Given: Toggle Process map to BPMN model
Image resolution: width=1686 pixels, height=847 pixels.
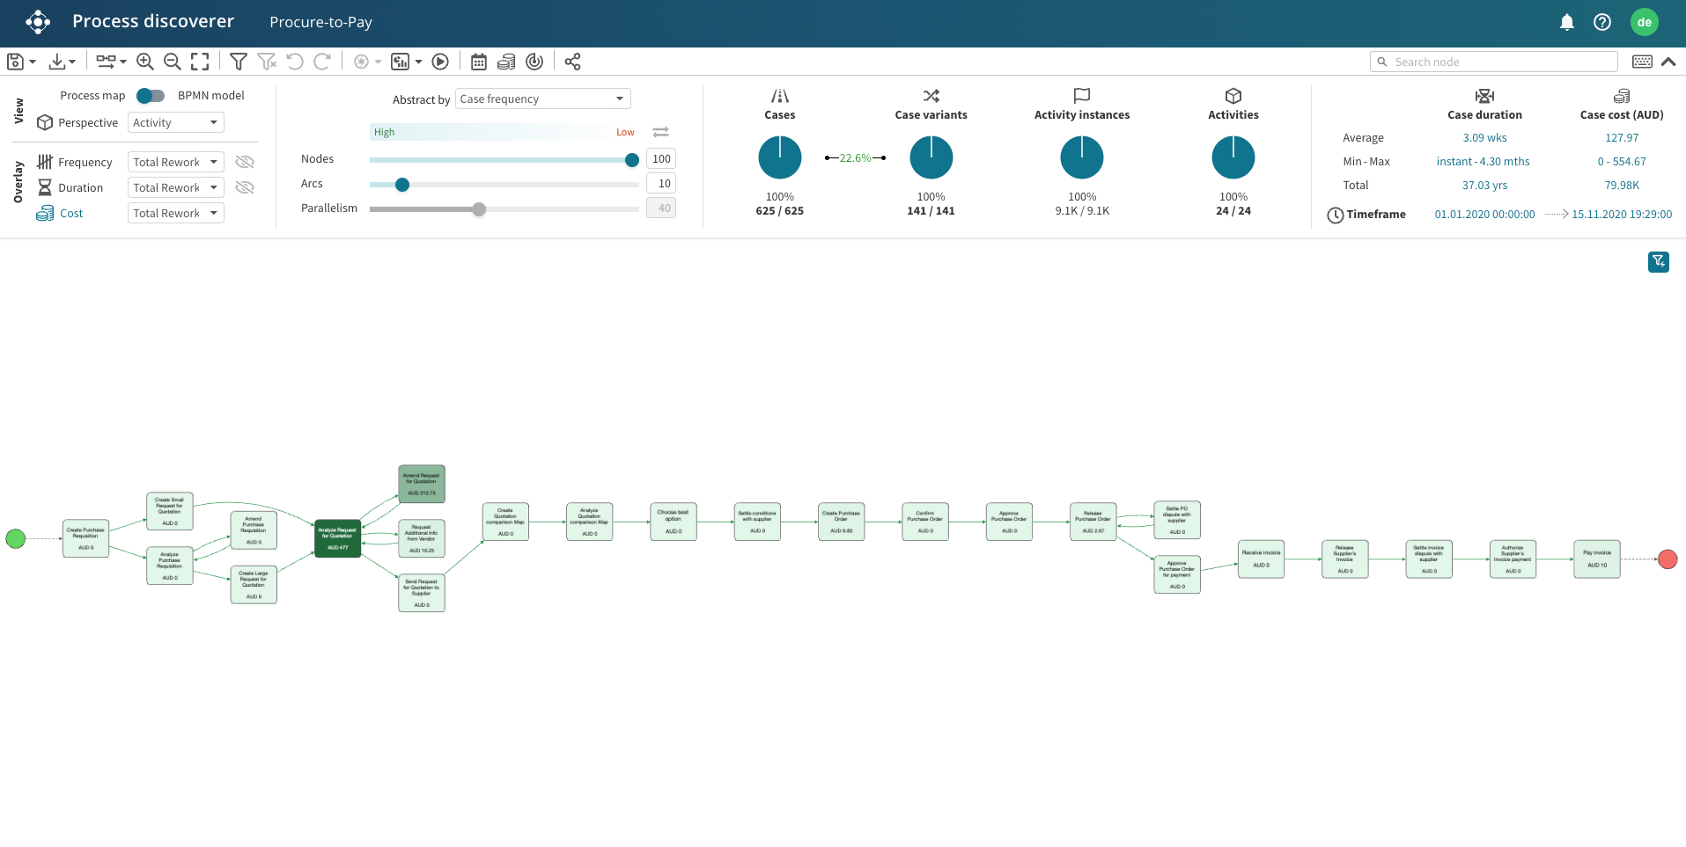Looking at the screenshot, I should (151, 96).
